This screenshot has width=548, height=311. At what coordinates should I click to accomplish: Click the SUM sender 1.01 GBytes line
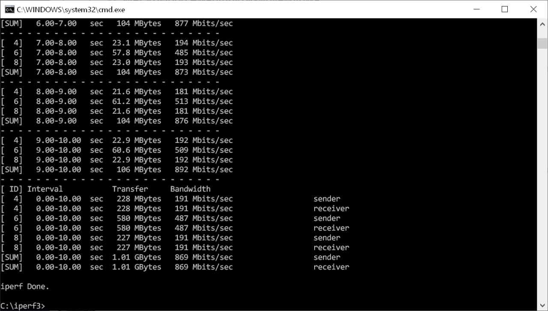pyautogui.click(x=170, y=257)
